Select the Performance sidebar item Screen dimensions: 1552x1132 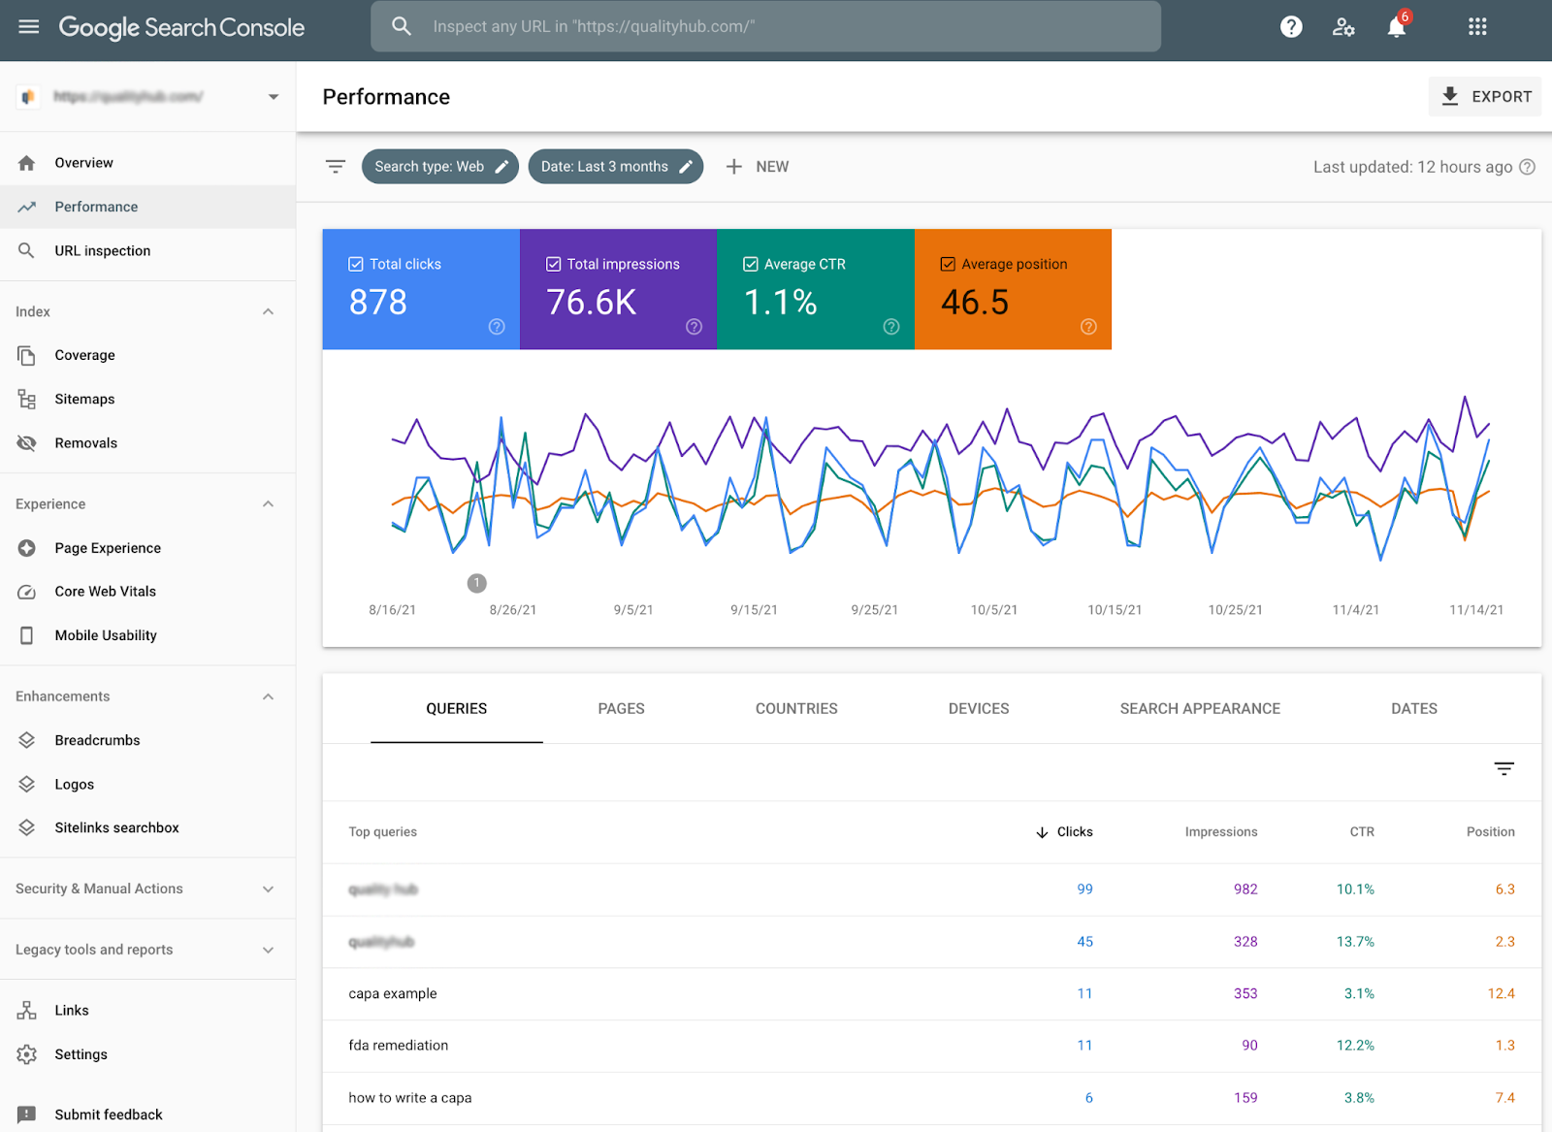[147, 207]
